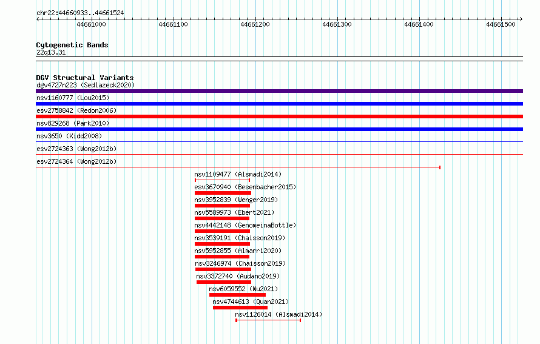Select the nsv6059552 (Wu2021) variant label
The height and width of the screenshot is (344, 540).
coord(243,289)
